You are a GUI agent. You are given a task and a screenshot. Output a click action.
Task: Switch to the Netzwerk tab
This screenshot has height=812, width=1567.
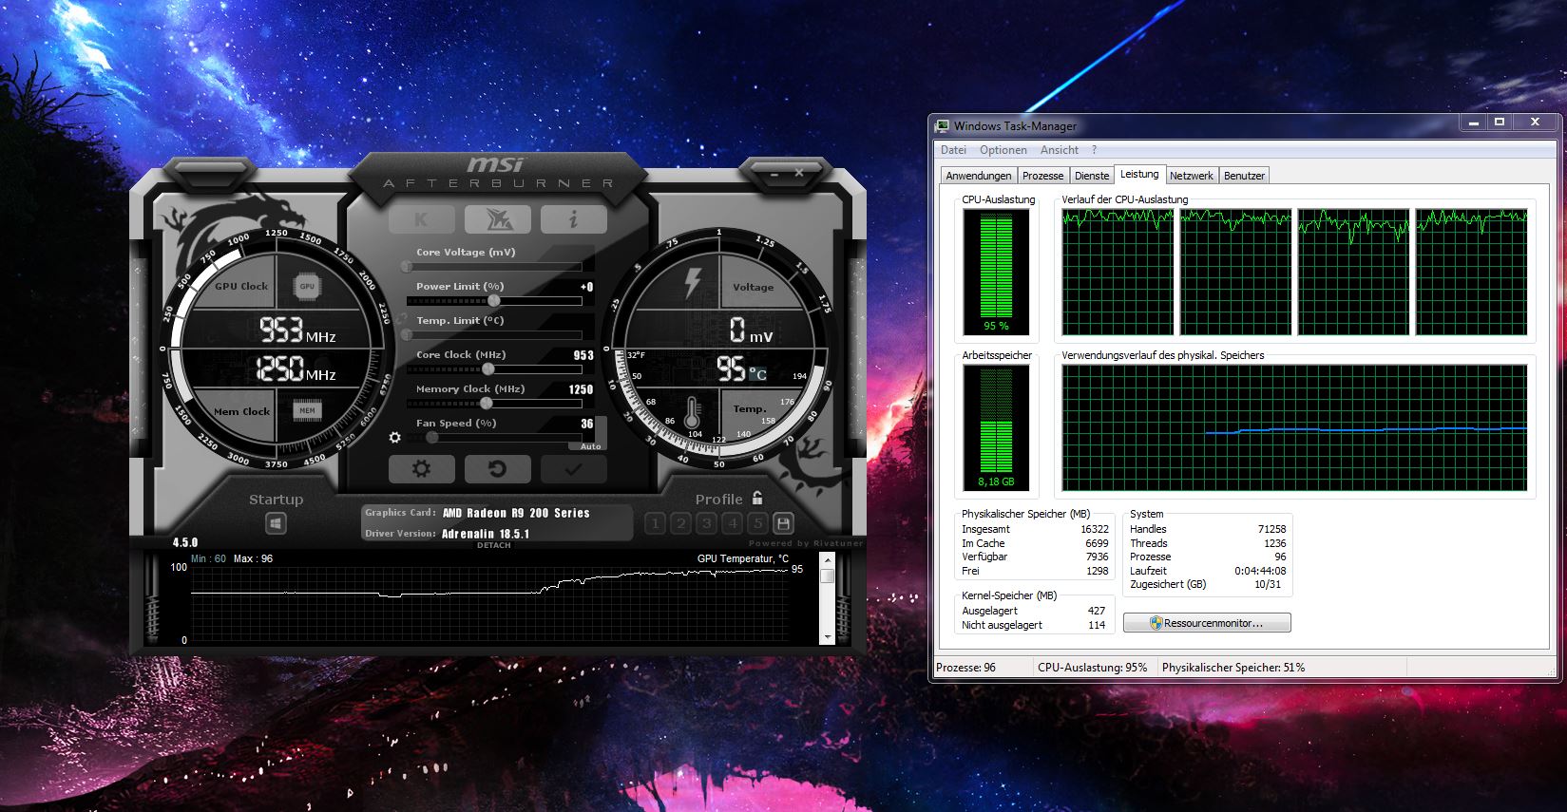click(1191, 176)
